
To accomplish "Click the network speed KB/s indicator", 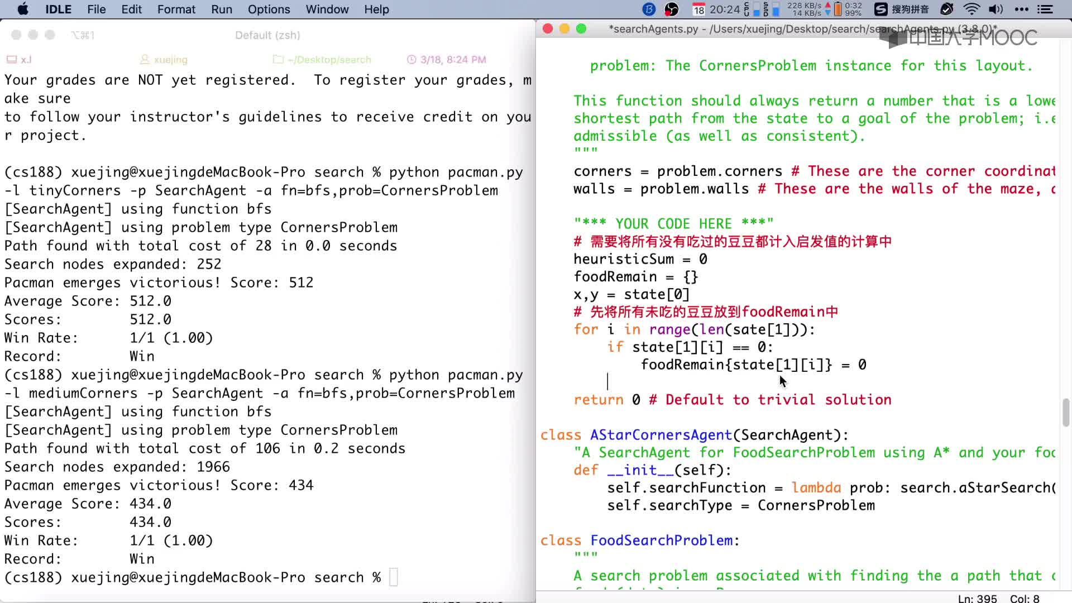I will pyautogui.click(x=808, y=9).
